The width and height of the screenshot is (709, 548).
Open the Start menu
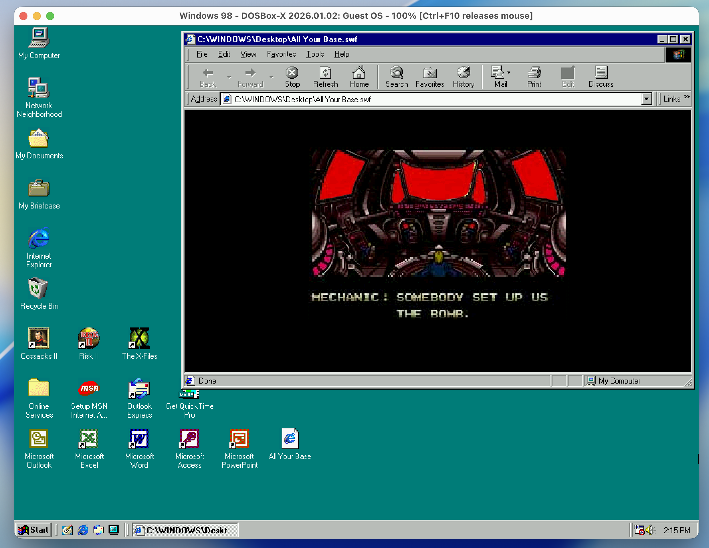[33, 530]
